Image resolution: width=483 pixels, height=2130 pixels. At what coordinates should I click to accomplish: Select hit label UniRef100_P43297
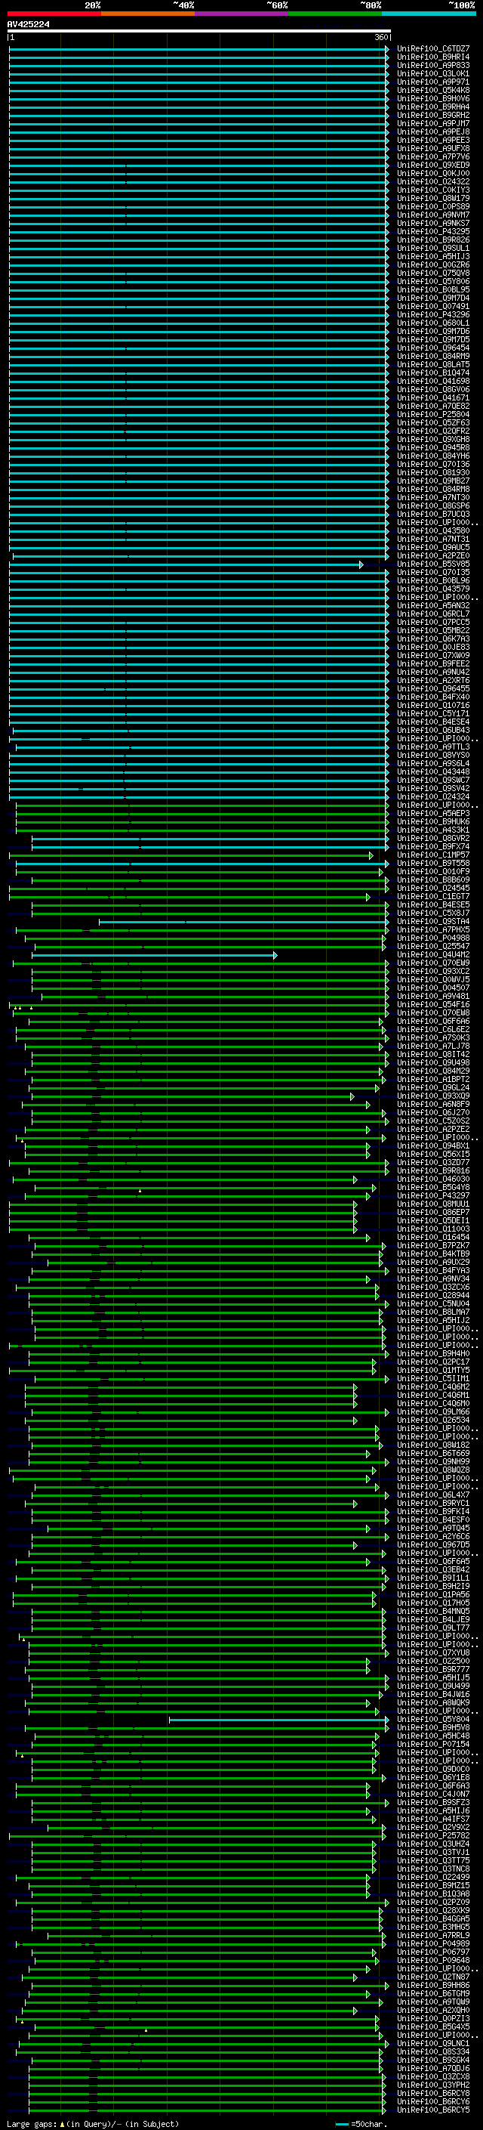[x=433, y=1195]
